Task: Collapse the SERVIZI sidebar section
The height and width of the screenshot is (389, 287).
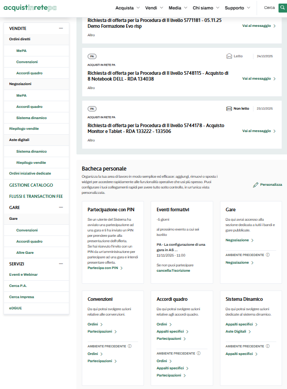Action: 61,264
